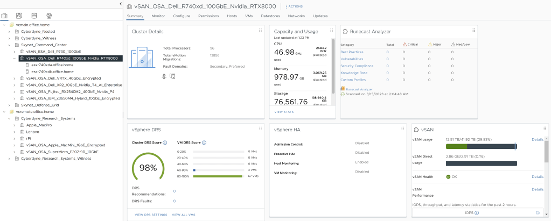Viewport: 551px width, 221px height.
Task: Expand vSAN_OSA_Dell_VRTX_40GbE_Encrypted cluster
Action: point(15,78)
